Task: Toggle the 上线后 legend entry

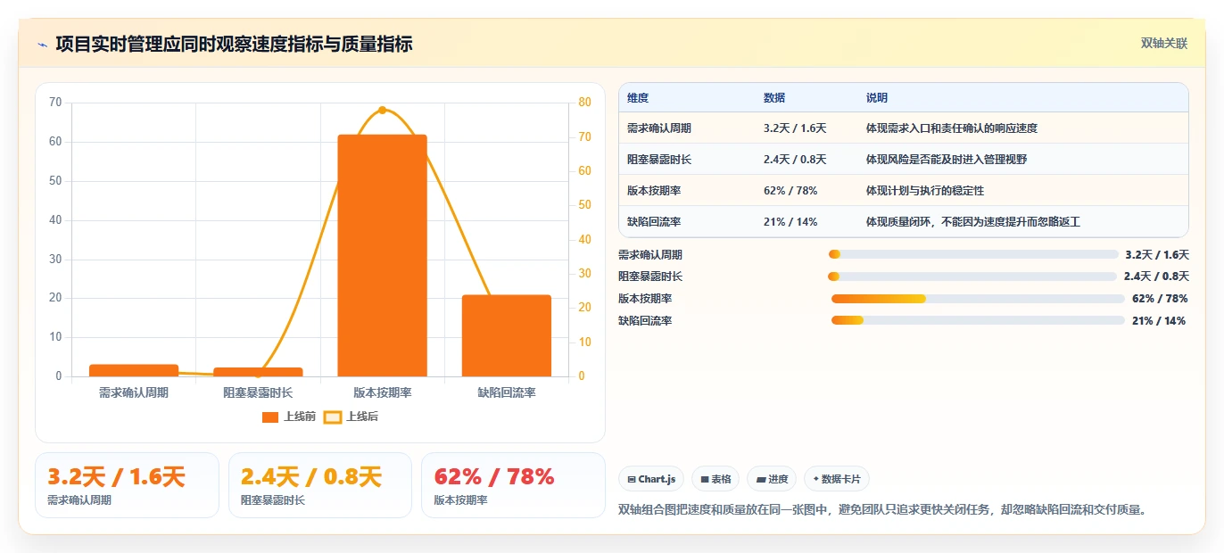Action: tap(351, 417)
